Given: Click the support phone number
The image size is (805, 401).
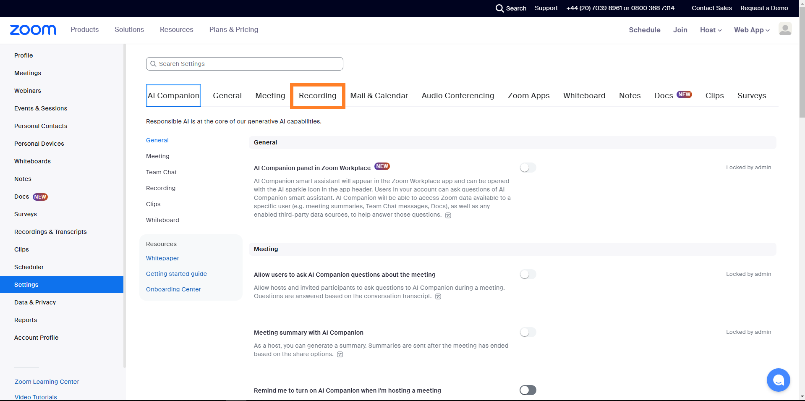Looking at the screenshot, I should click(x=620, y=8).
